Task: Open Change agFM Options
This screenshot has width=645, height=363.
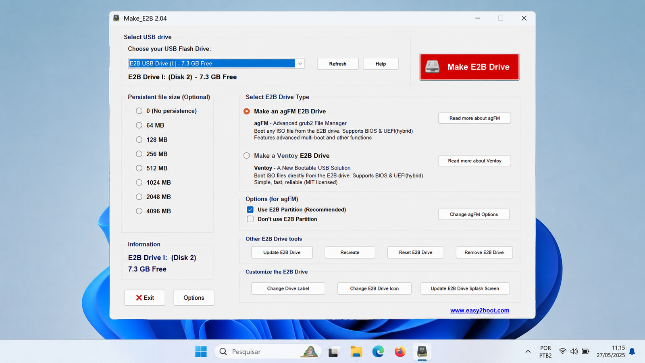Action: 474,214
